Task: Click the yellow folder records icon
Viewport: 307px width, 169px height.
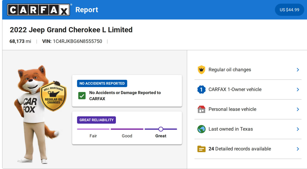Action: 201,149
